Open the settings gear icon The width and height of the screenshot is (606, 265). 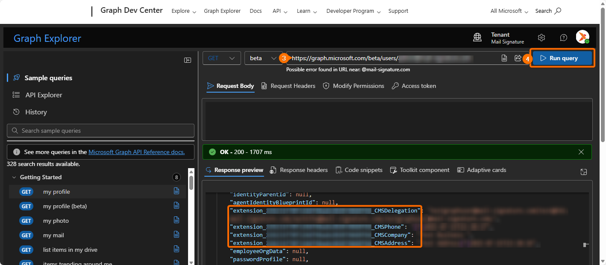coord(541,38)
